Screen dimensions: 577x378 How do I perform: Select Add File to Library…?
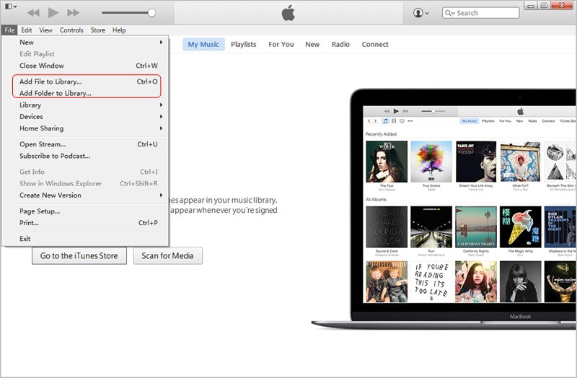point(89,82)
